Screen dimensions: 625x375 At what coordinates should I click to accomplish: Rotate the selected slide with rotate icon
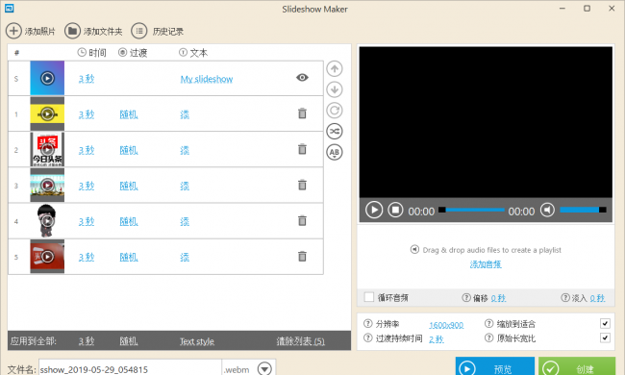click(335, 111)
